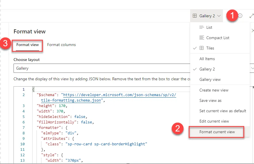
Task: Select the Tiles grid icon option
Action: coord(202,48)
